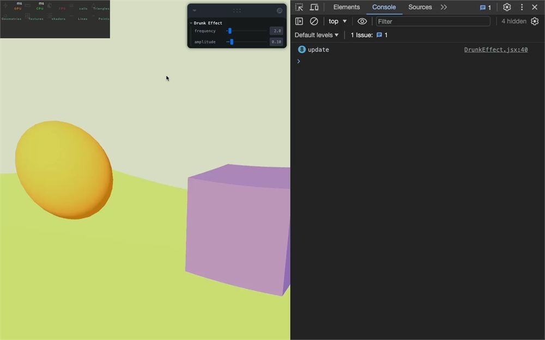This screenshot has width=545, height=340.
Task: Activate the DevTools inspect element picker icon
Action: 299,7
